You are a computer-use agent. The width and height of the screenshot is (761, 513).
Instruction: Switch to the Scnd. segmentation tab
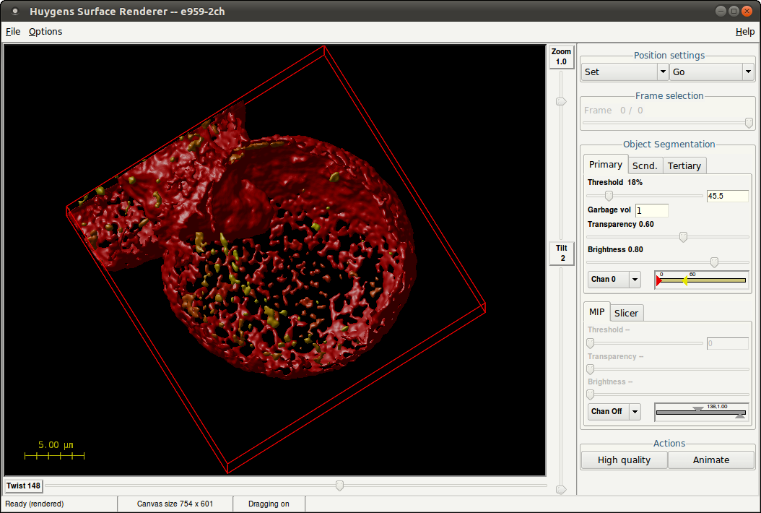point(645,165)
